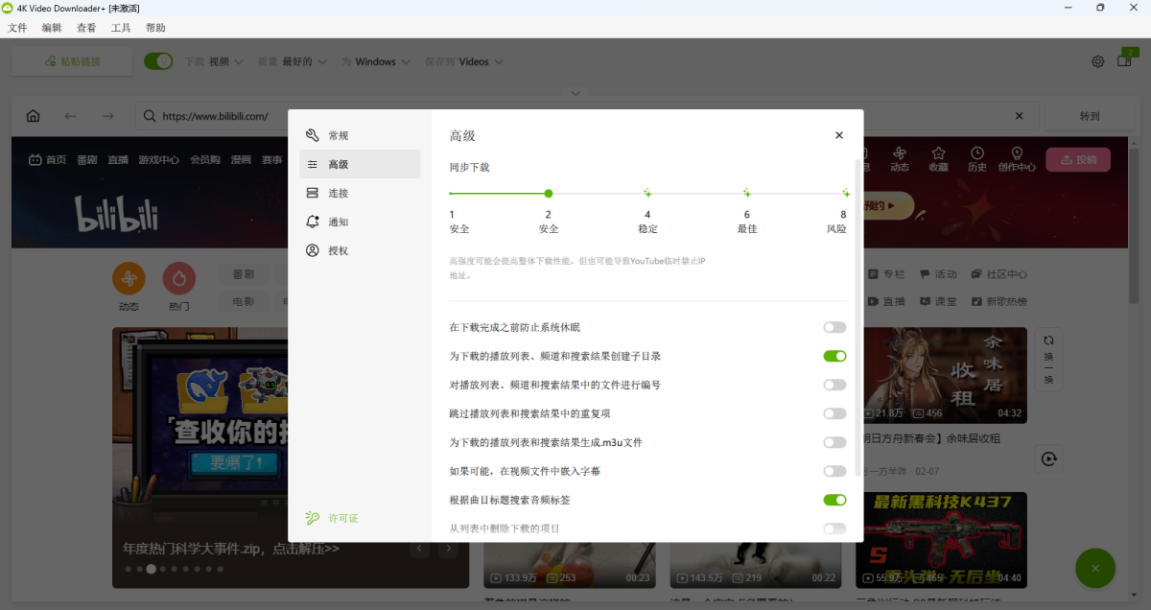Set sync download slider to 稳定 level
Screen dimensions: 1151x610
647,193
